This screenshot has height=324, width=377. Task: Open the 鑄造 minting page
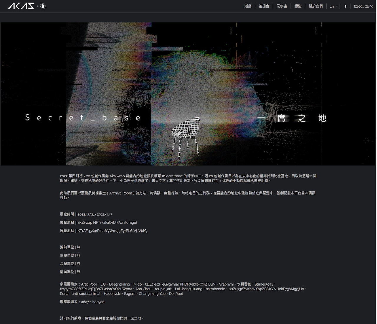(298, 6)
